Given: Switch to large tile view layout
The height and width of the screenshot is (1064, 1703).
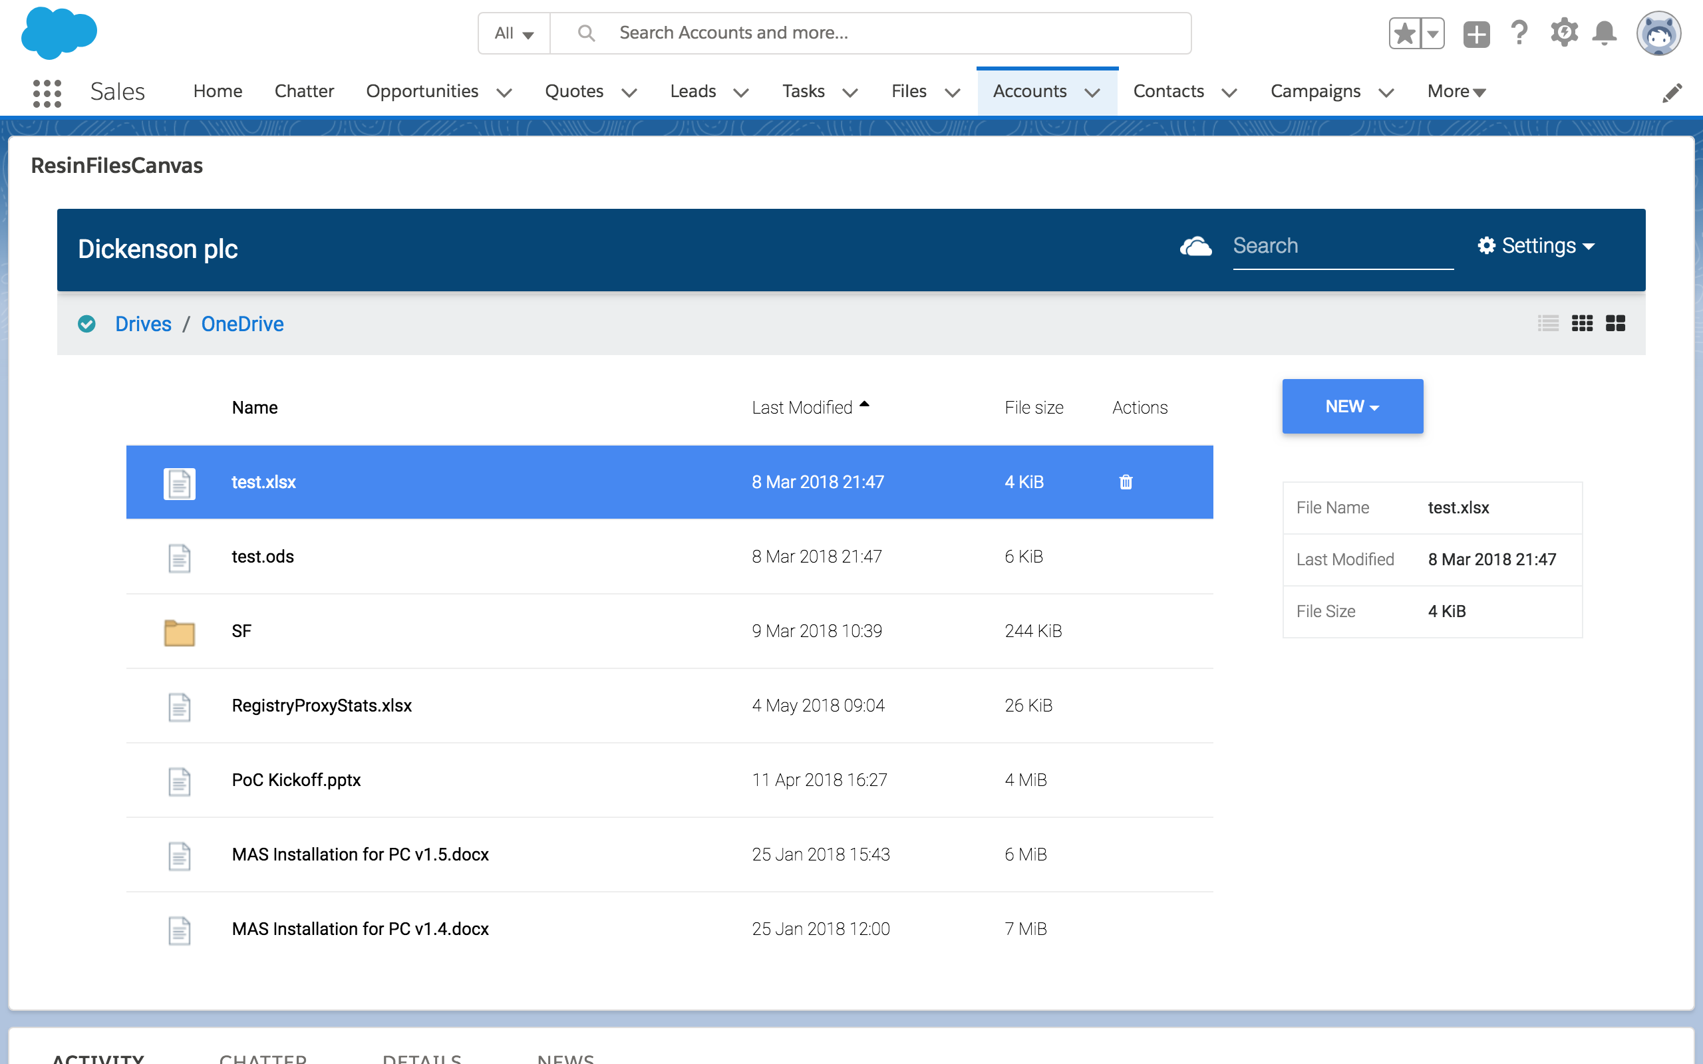Looking at the screenshot, I should pos(1615,324).
